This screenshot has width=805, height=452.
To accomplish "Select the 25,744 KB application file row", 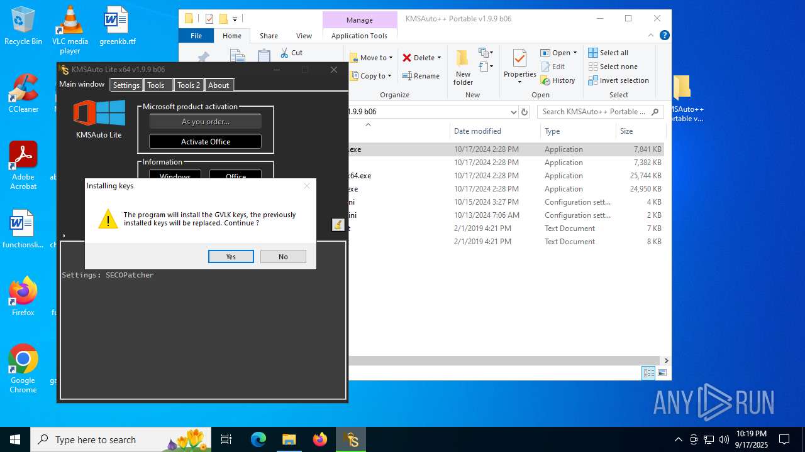I will (x=506, y=176).
